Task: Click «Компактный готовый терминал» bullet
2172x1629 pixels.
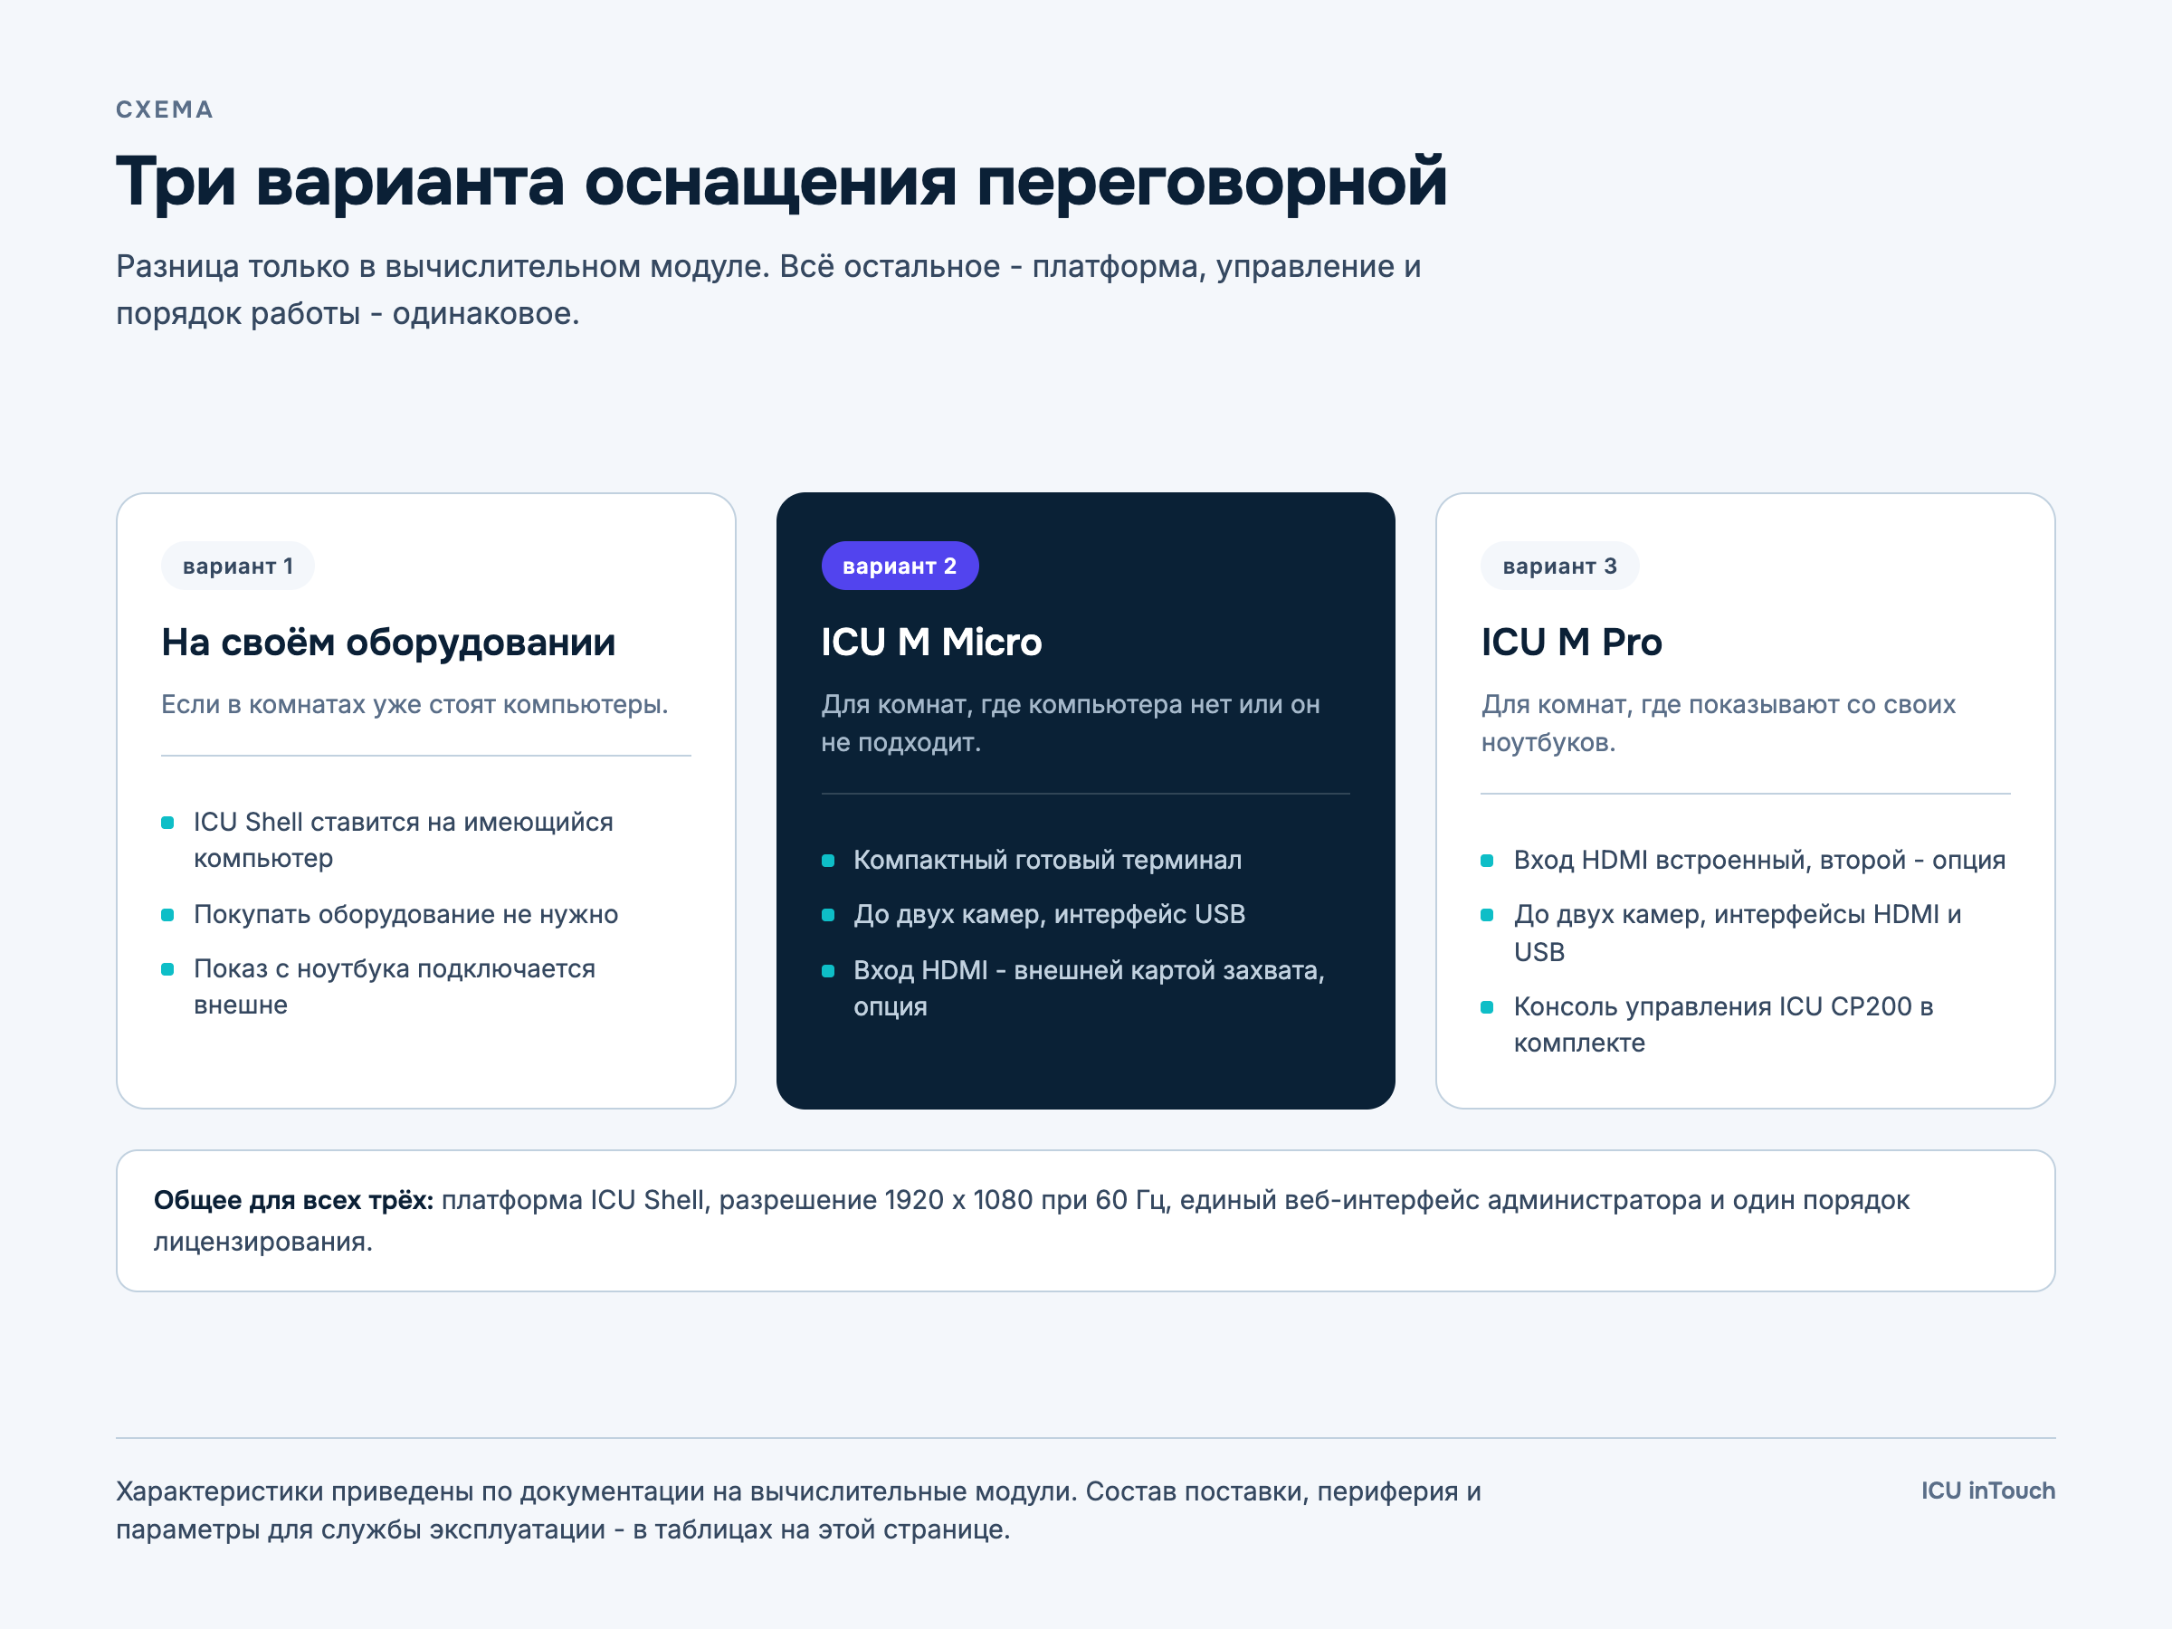Action: [x=1047, y=860]
